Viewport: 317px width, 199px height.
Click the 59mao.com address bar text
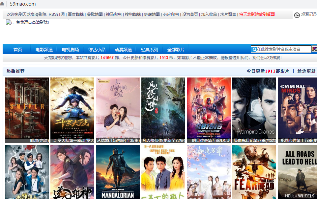23,4
